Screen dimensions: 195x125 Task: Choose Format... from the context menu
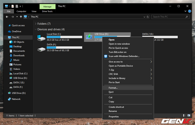pyautogui.click(x=128, y=88)
